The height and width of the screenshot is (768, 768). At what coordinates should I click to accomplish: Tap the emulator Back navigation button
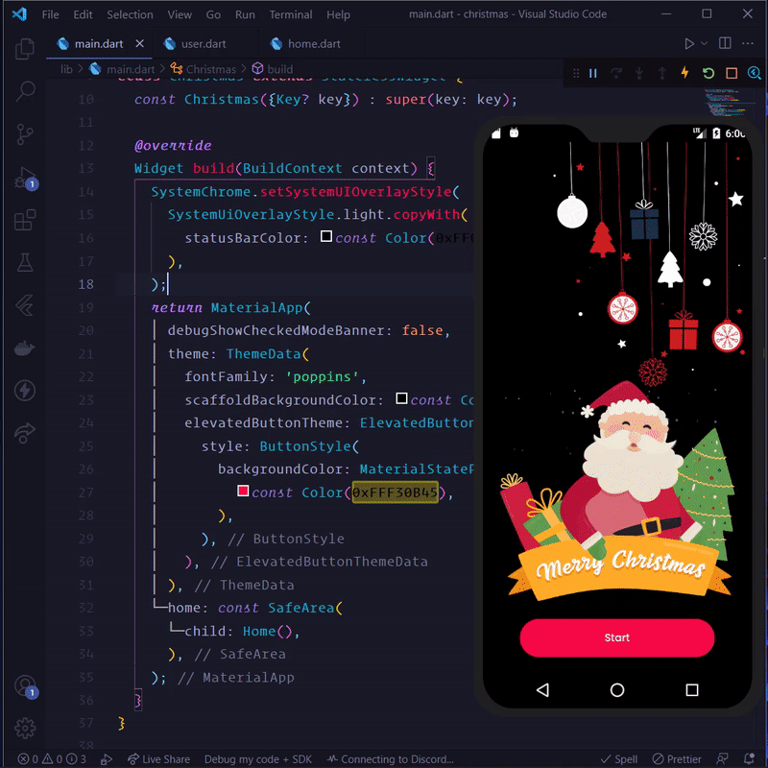pyautogui.click(x=542, y=689)
